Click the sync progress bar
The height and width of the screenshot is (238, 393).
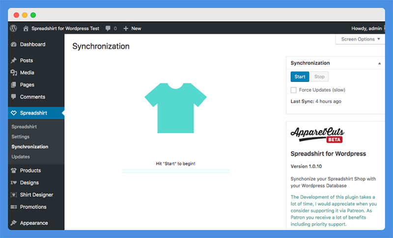pos(176,171)
